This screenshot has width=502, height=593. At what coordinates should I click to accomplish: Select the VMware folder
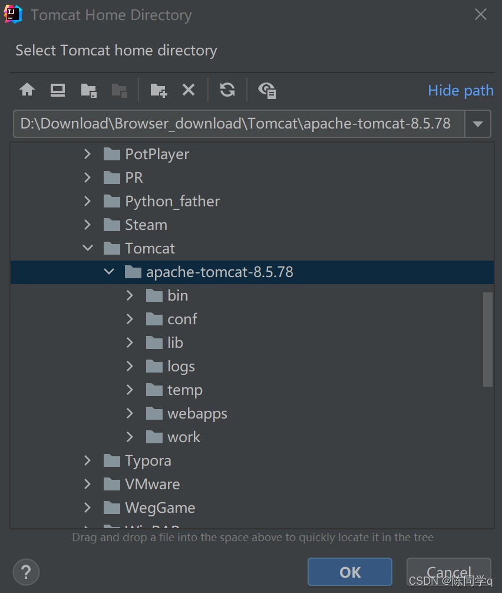coord(142,484)
